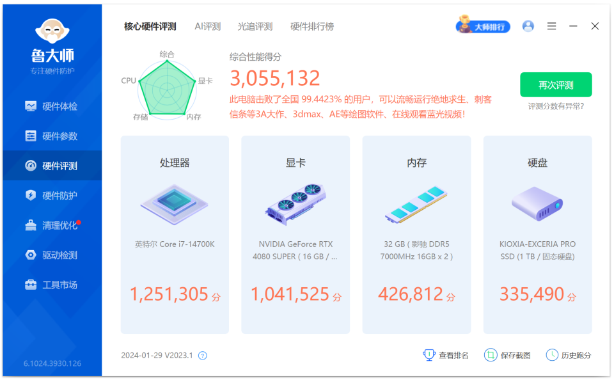Open the 大师排行 leaderboard badge

point(483,26)
